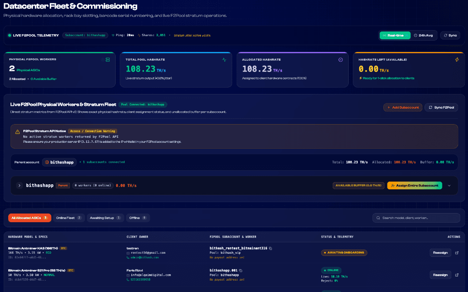Click the magnifier icon in the search box
The width and height of the screenshot is (468, 292).
pos(378,218)
